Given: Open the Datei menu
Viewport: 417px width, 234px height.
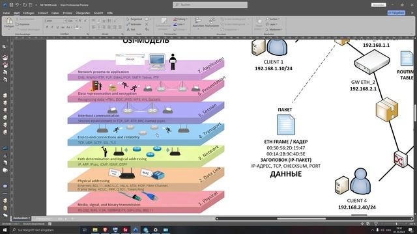Looking at the screenshot, I should (7, 13).
